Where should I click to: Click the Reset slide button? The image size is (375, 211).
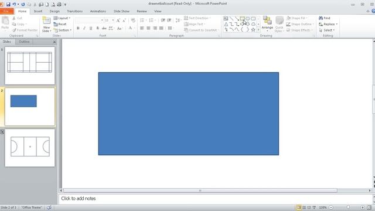[60, 24]
